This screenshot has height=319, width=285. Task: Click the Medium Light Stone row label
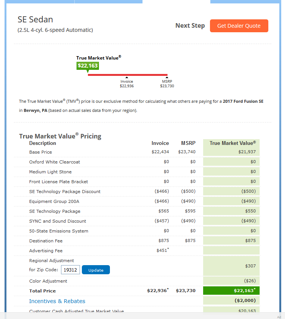coord(50,172)
